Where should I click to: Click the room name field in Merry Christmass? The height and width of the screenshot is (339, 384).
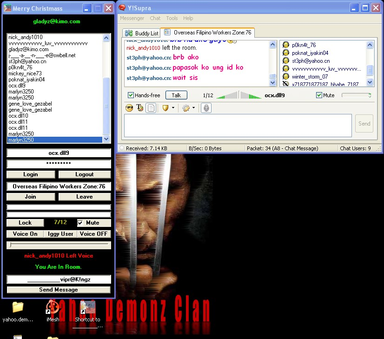(x=59, y=186)
